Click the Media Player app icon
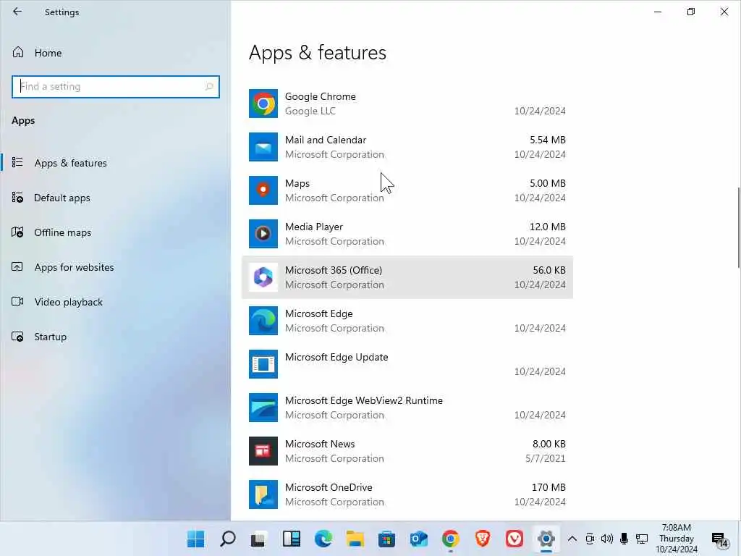This screenshot has width=741, height=556. (x=263, y=234)
